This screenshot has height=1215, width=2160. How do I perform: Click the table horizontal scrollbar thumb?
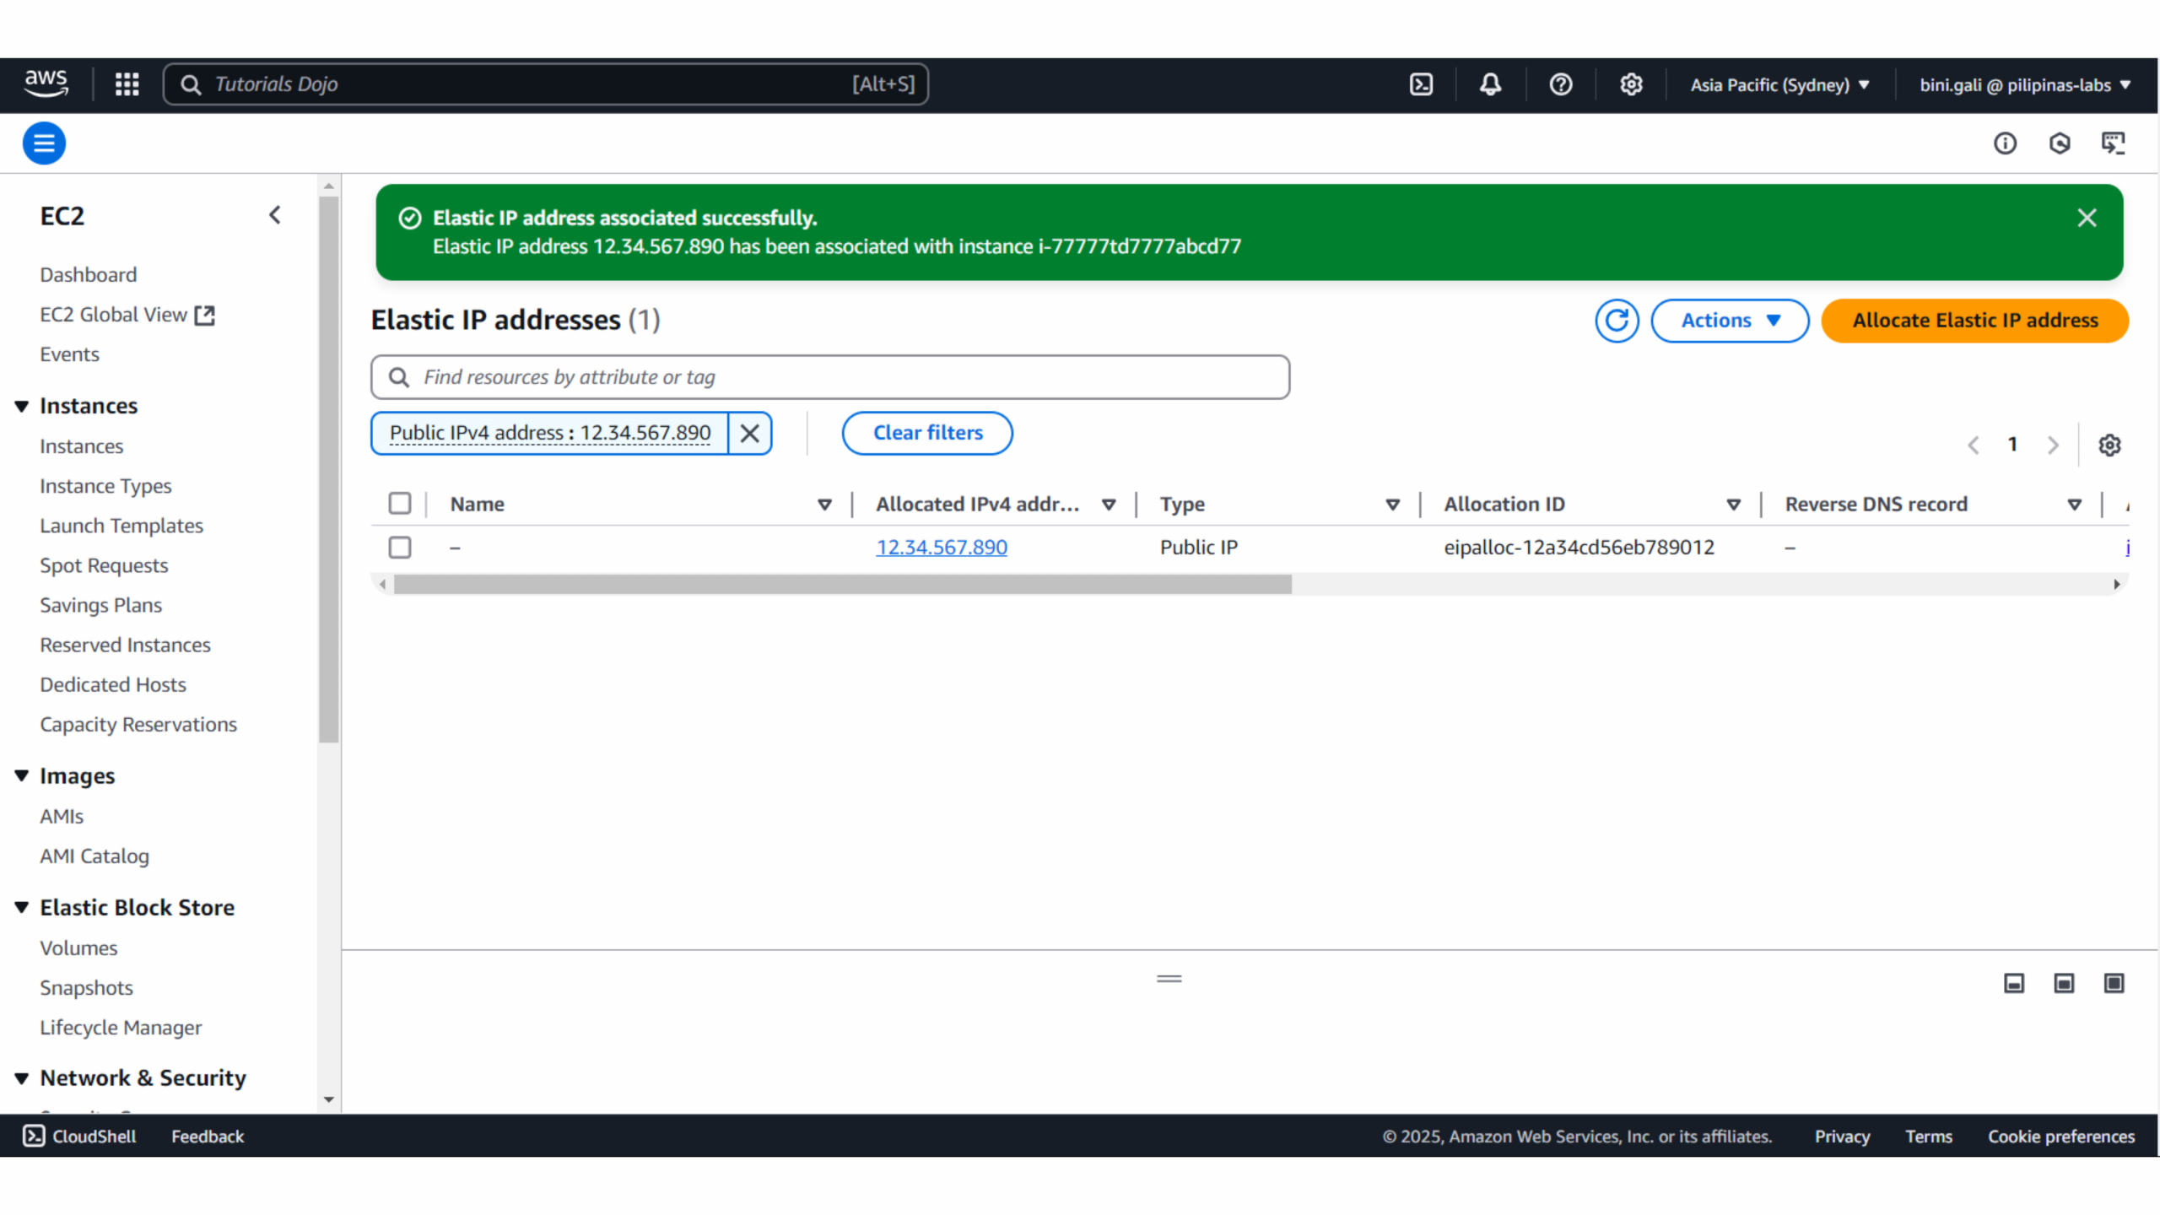click(842, 585)
